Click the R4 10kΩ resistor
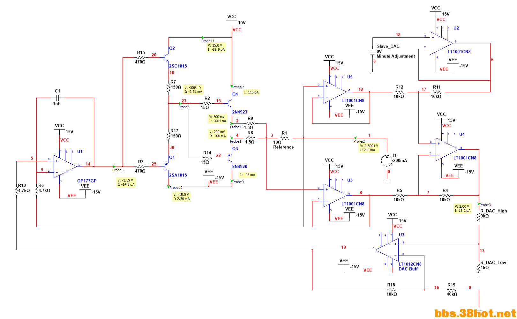This screenshot has height=319, width=517. [445, 195]
